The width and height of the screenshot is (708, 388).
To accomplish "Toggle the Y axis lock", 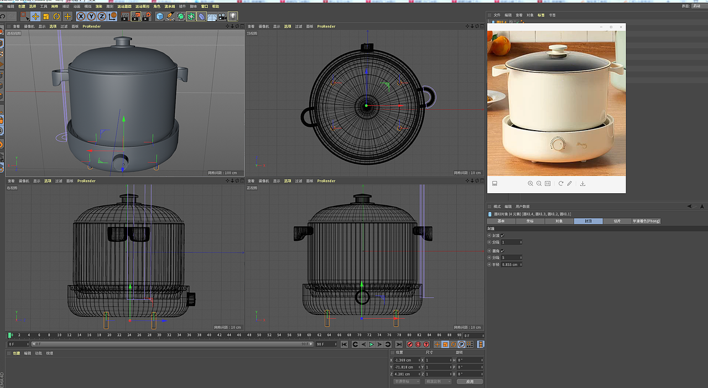I will point(91,17).
